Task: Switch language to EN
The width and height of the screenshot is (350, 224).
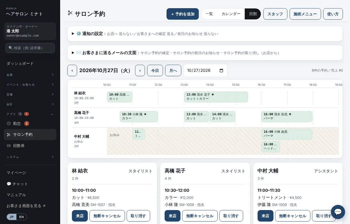Action: (22, 217)
